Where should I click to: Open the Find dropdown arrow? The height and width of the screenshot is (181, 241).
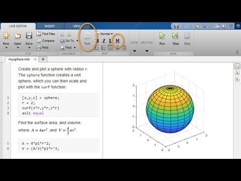(x=75, y=48)
